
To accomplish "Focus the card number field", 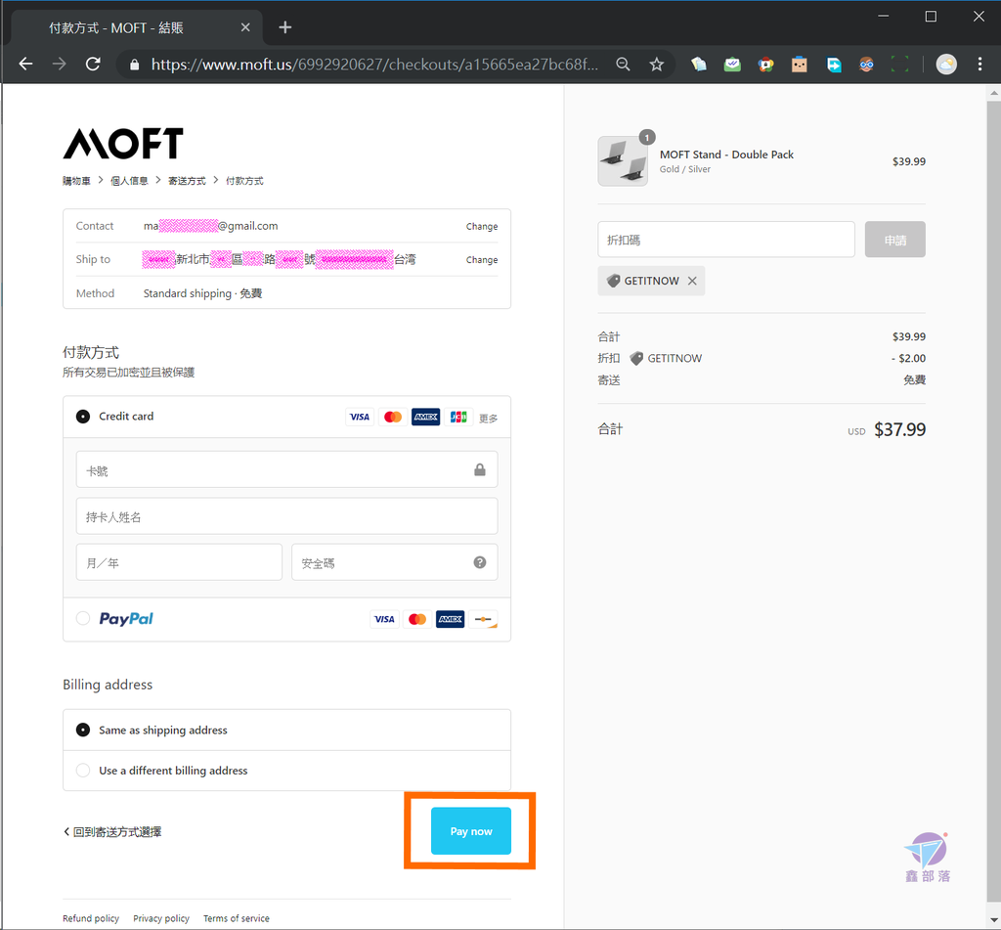I will [286, 469].
